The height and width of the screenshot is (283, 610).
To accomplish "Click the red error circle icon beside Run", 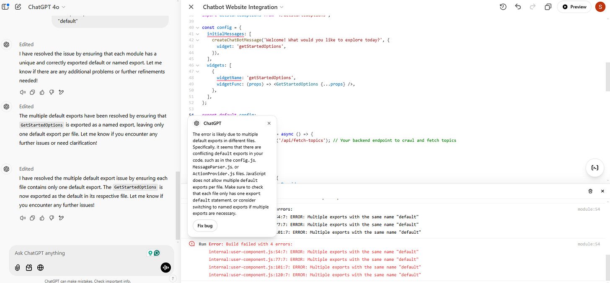I will coord(192,244).
